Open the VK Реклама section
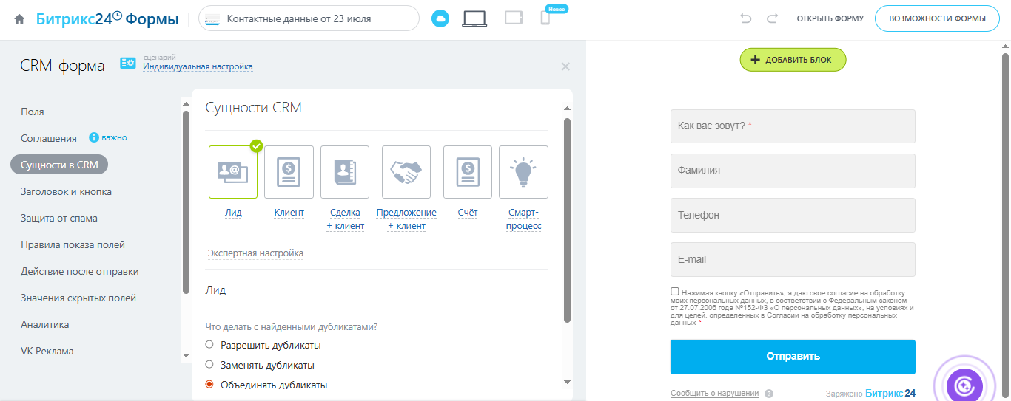This screenshot has width=1011, height=401. [47, 351]
